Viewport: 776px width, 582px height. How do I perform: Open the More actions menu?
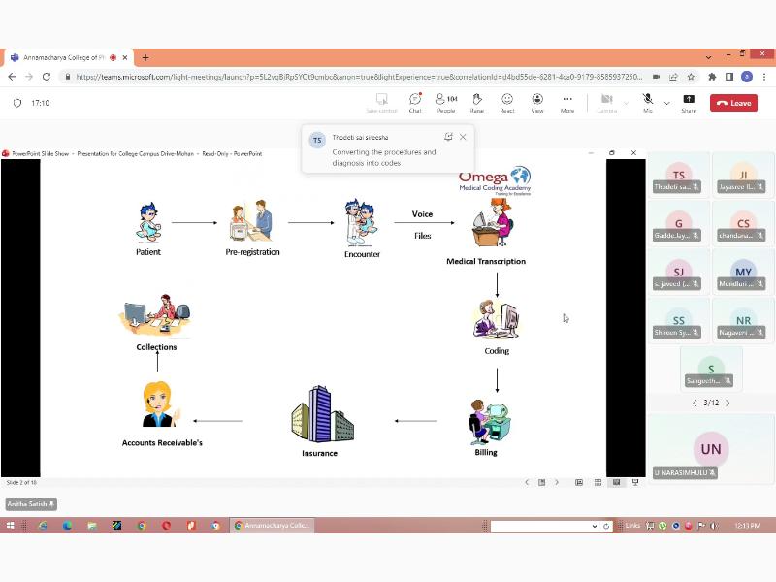(x=567, y=102)
